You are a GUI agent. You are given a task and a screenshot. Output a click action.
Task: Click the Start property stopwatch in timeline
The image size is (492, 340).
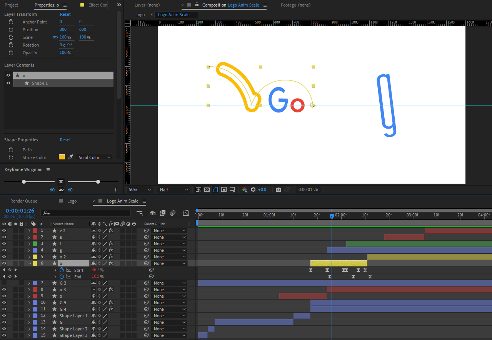pyautogui.click(x=62, y=270)
